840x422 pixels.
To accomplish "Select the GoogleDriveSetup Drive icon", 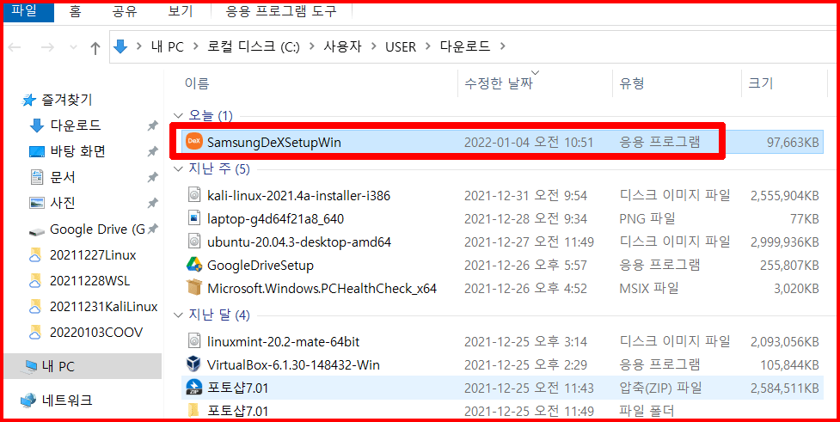I will tap(194, 265).
